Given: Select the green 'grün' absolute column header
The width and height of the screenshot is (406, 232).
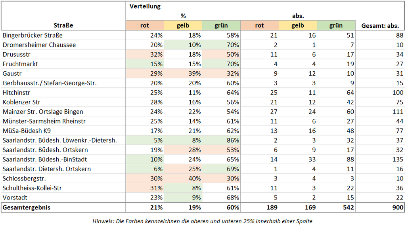Looking at the screenshot, I should pos(335,26).
